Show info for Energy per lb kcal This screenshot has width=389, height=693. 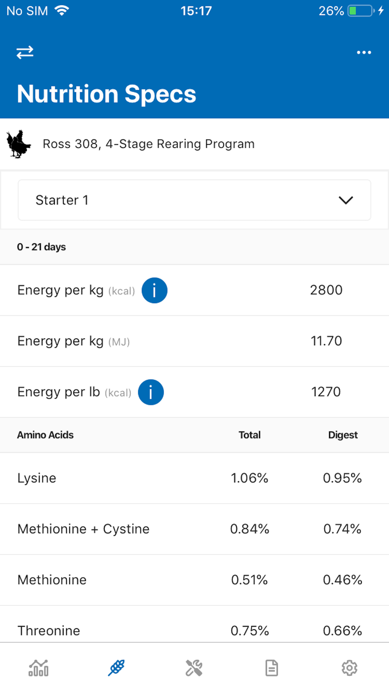151,392
